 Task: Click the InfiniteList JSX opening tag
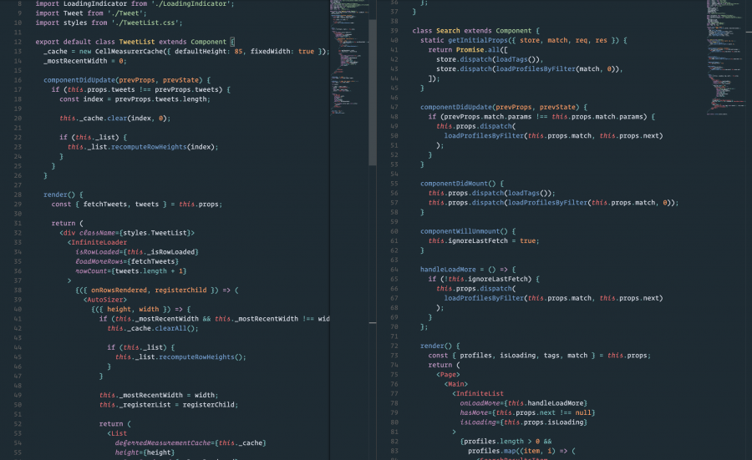(480, 393)
